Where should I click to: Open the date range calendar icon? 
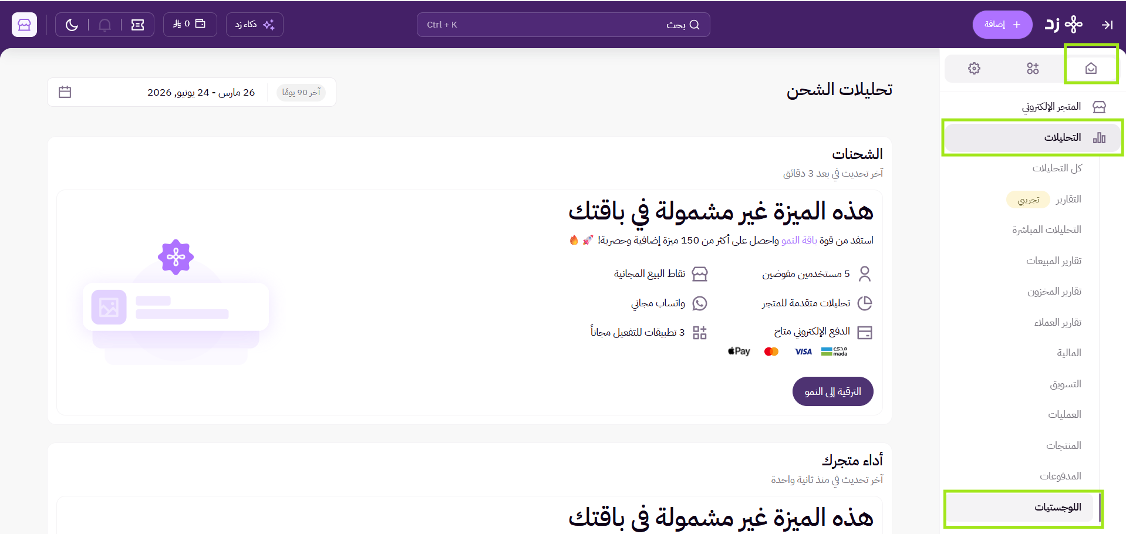[65, 92]
